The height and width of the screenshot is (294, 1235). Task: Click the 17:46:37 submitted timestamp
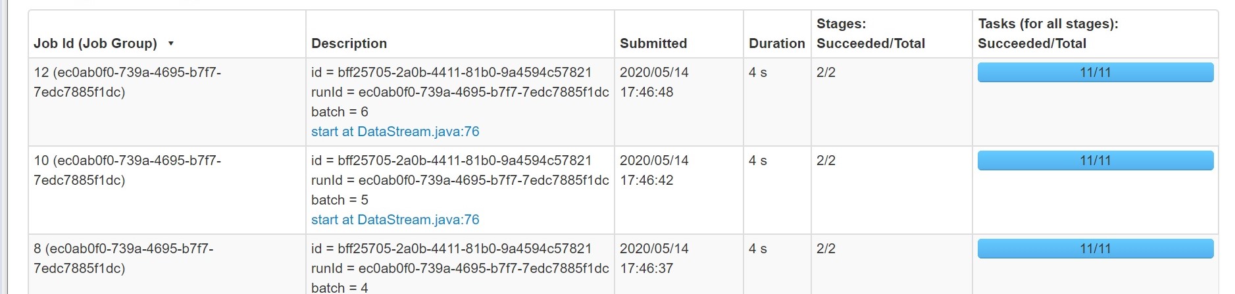tap(646, 268)
